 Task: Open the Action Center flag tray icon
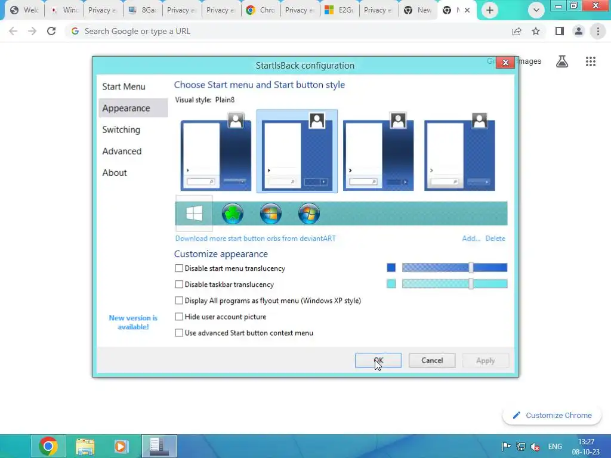click(x=506, y=446)
